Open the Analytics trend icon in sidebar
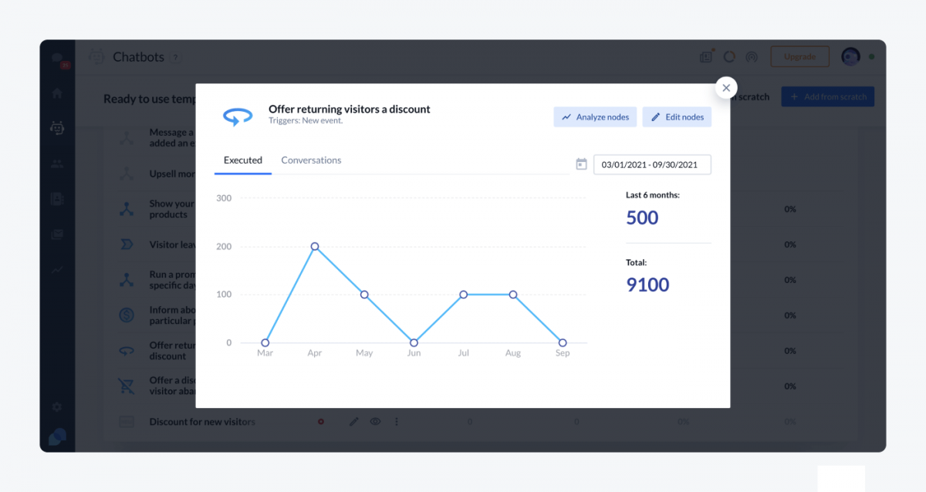This screenshot has height=492, width=926. coord(57,270)
